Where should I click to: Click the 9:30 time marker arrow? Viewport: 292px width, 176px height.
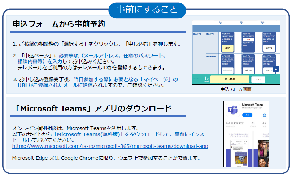click(x=241, y=23)
